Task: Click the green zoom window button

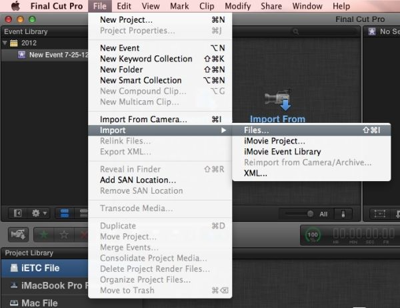Action: tap(32, 19)
